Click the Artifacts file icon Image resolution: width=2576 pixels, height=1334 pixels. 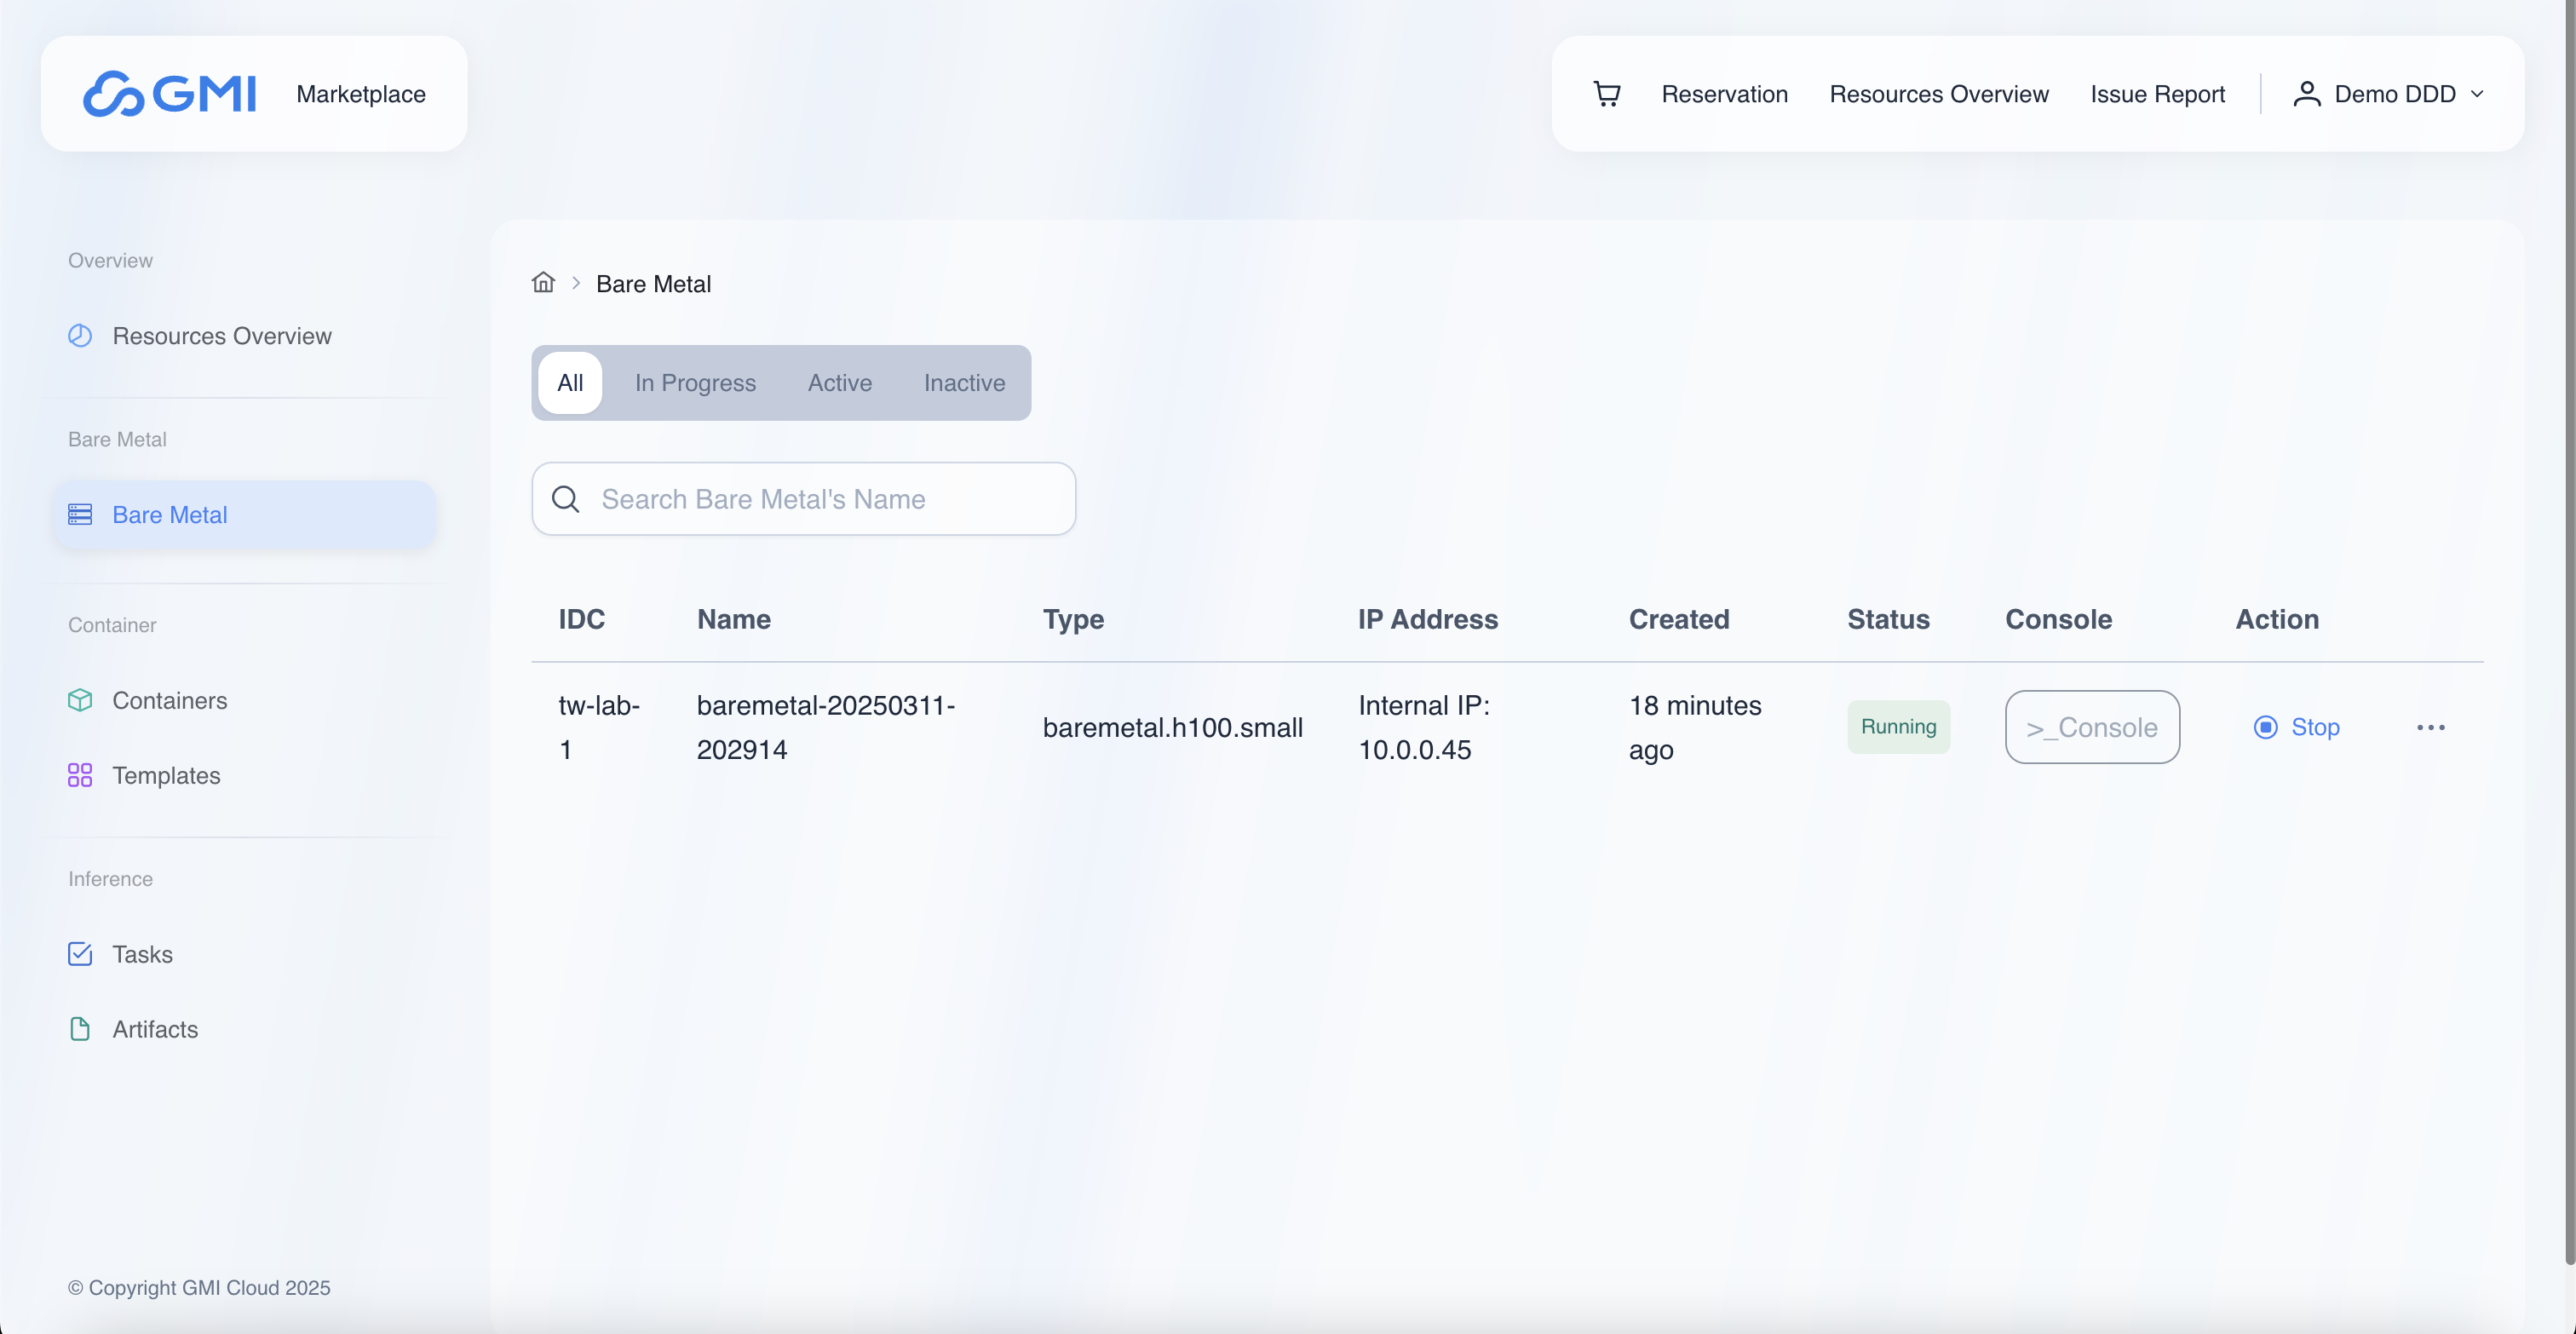pyautogui.click(x=80, y=1029)
